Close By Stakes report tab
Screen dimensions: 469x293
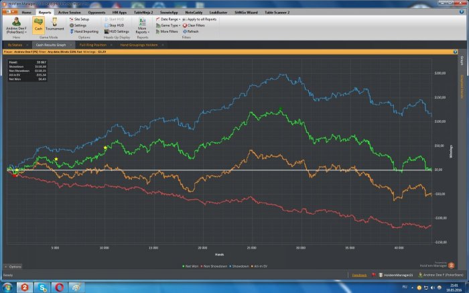click(27, 45)
